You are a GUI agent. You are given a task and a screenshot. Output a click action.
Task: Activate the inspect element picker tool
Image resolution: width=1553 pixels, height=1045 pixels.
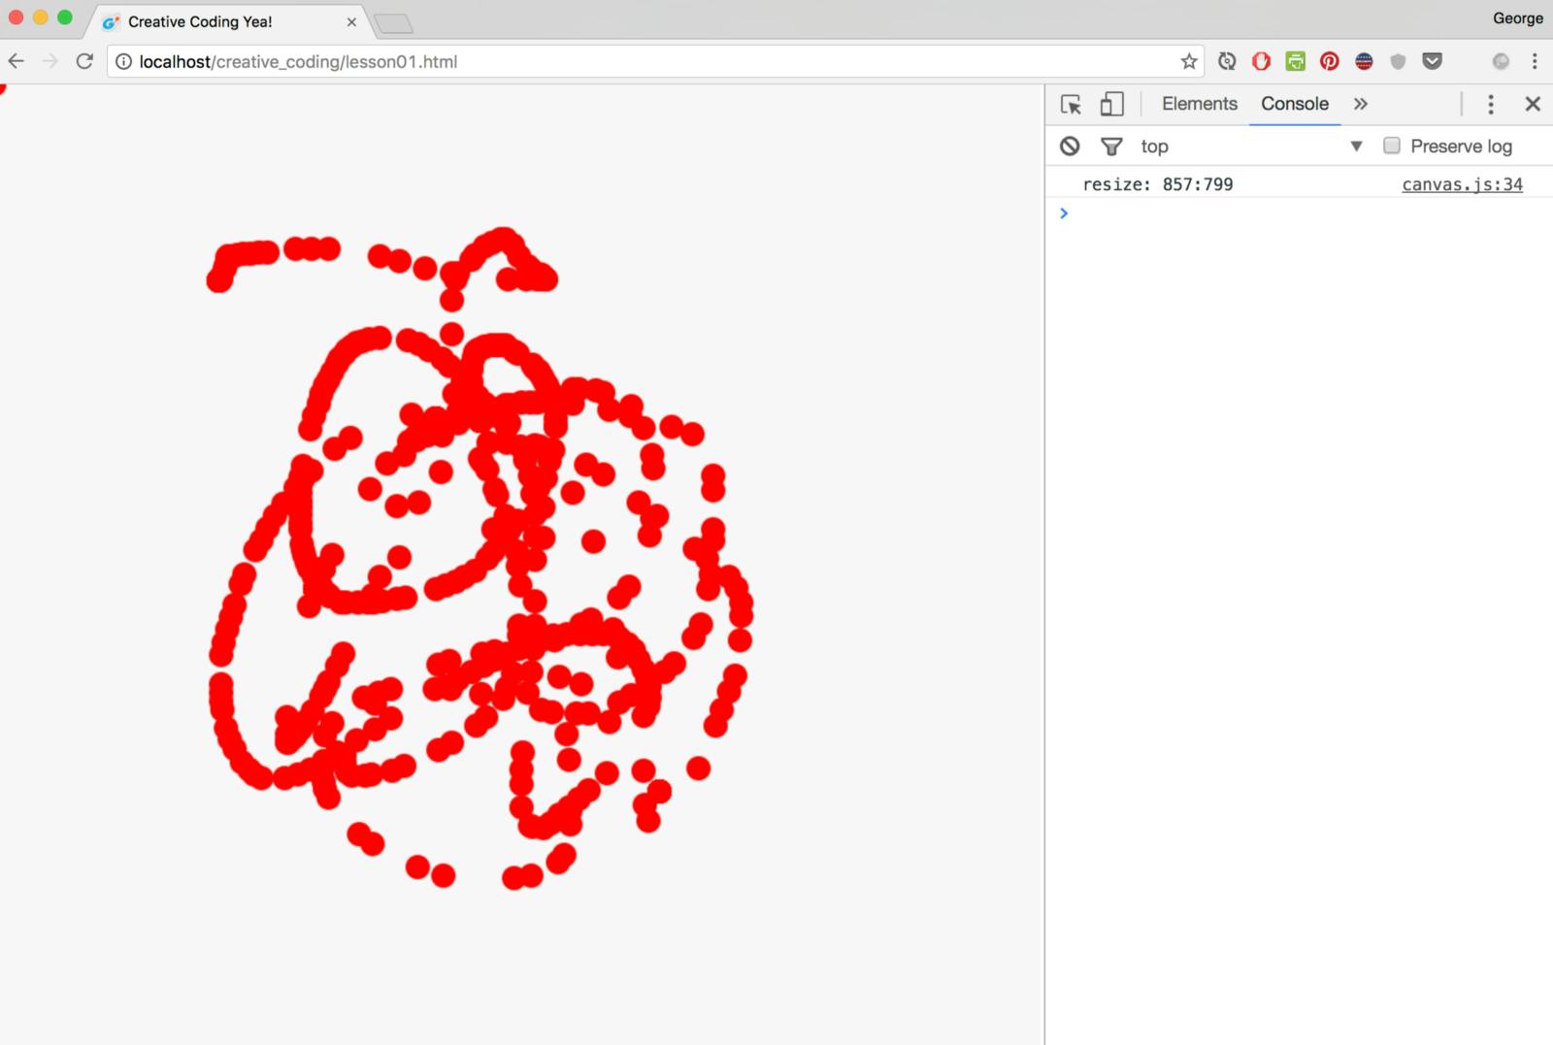tap(1071, 105)
